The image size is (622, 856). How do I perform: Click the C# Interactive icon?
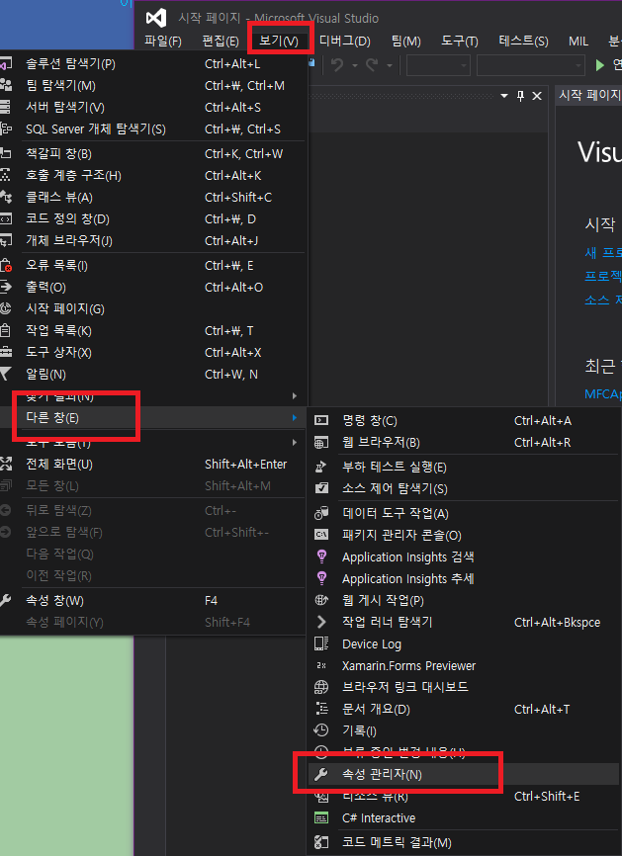[x=321, y=818]
